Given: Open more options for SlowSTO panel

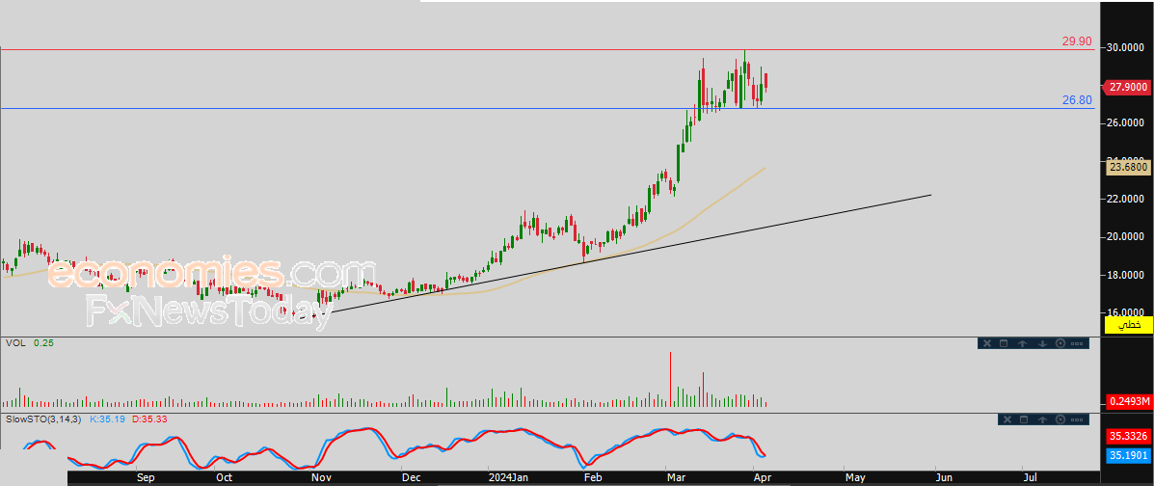Looking at the screenshot, I should (1078, 419).
